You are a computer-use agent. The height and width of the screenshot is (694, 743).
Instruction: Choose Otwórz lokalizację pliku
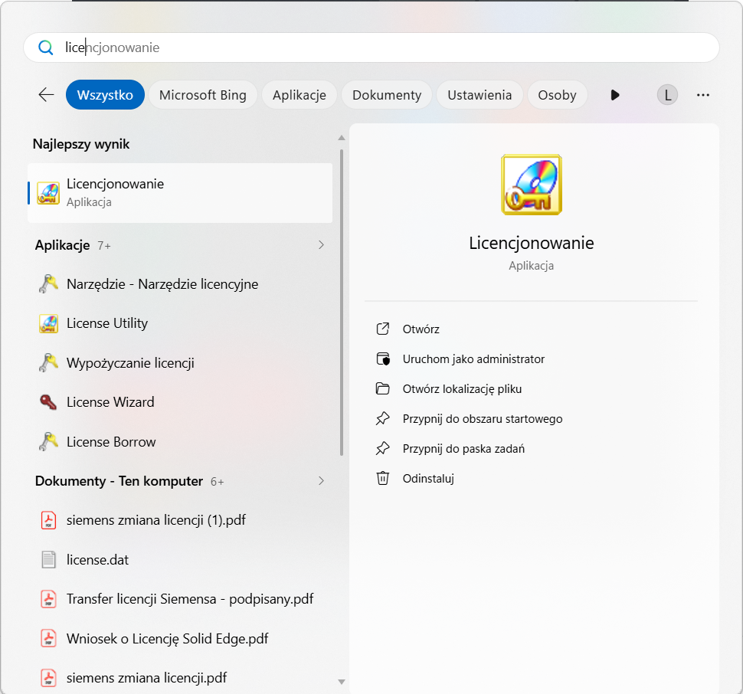(x=462, y=389)
